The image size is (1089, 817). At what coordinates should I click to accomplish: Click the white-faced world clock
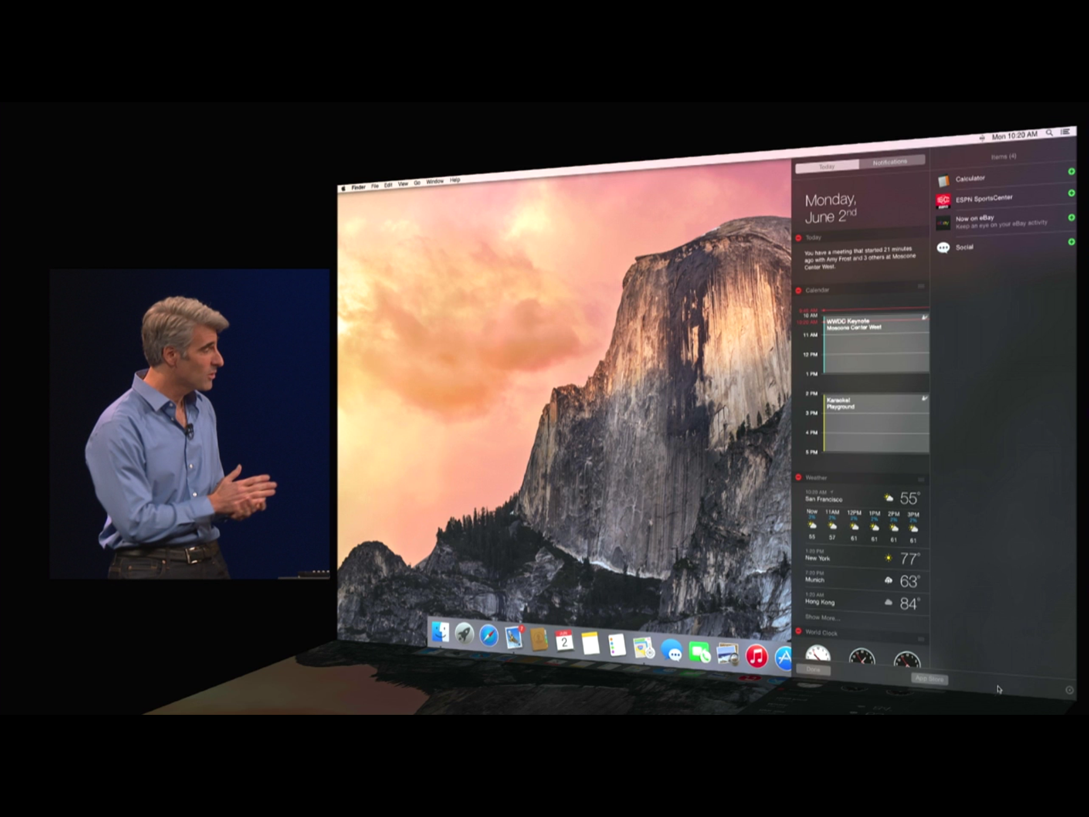point(818,654)
